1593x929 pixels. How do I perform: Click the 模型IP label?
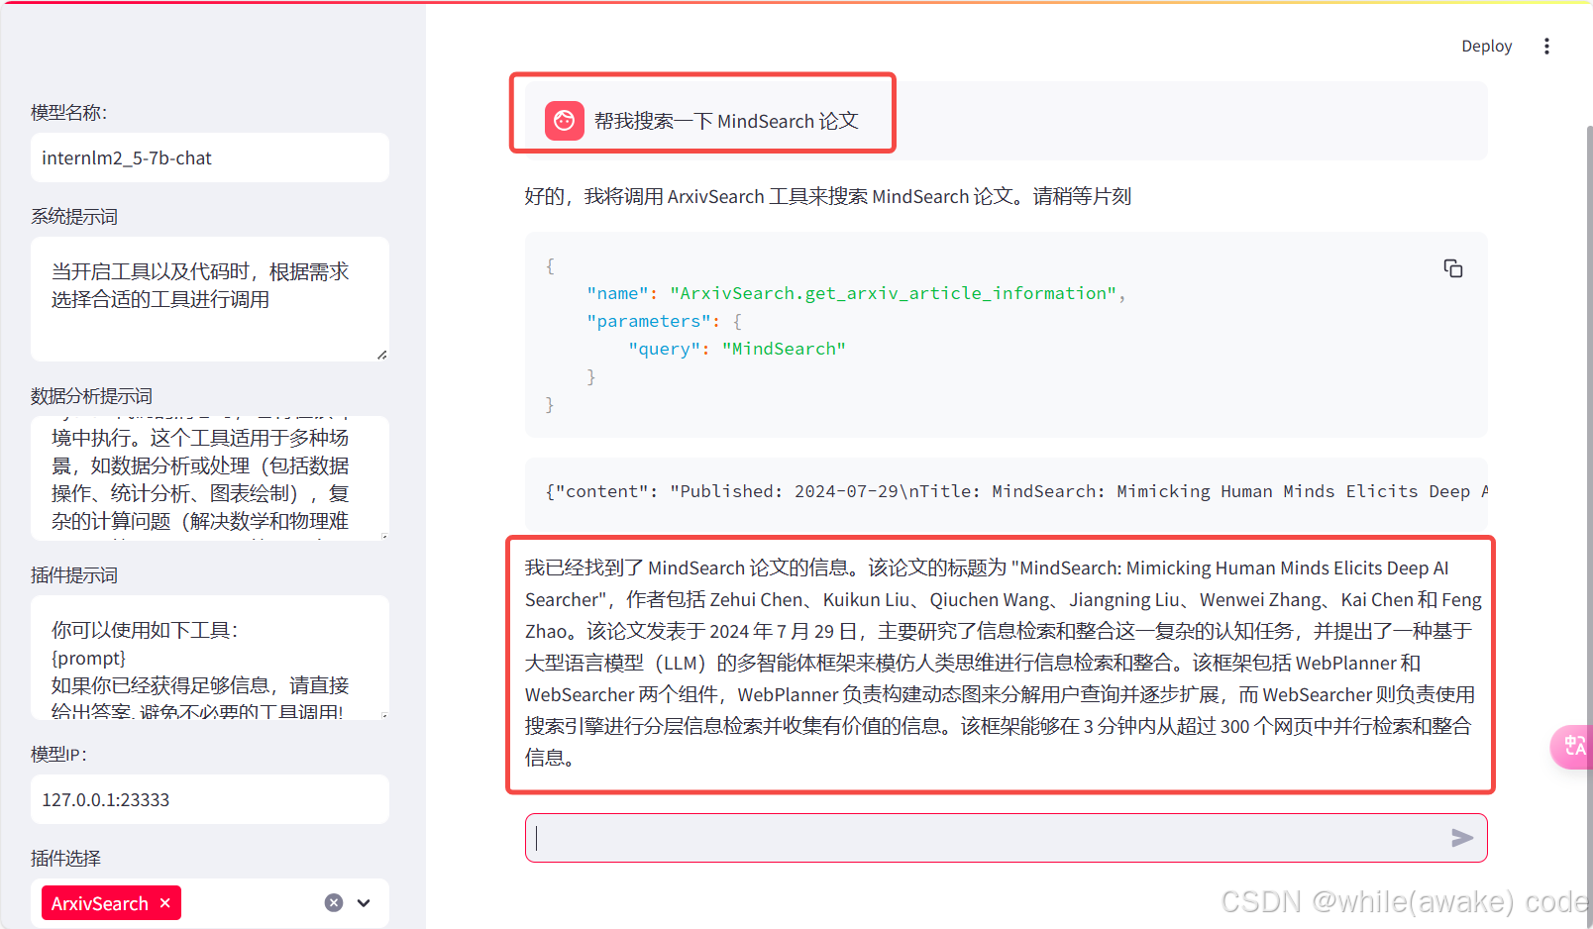pyautogui.click(x=59, y=754)
